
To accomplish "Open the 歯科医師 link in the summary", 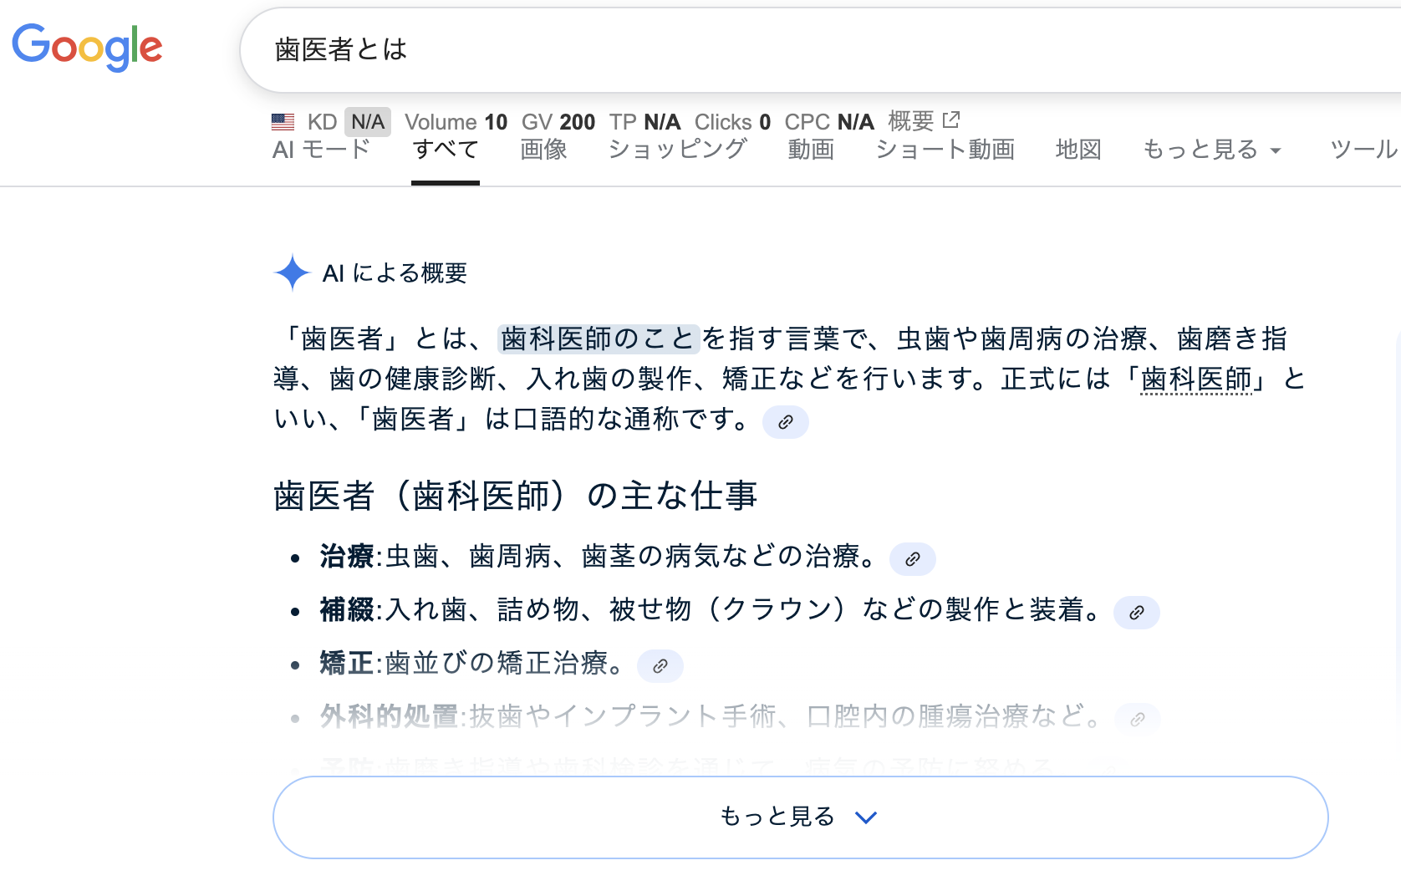I will pos(1195,379).
